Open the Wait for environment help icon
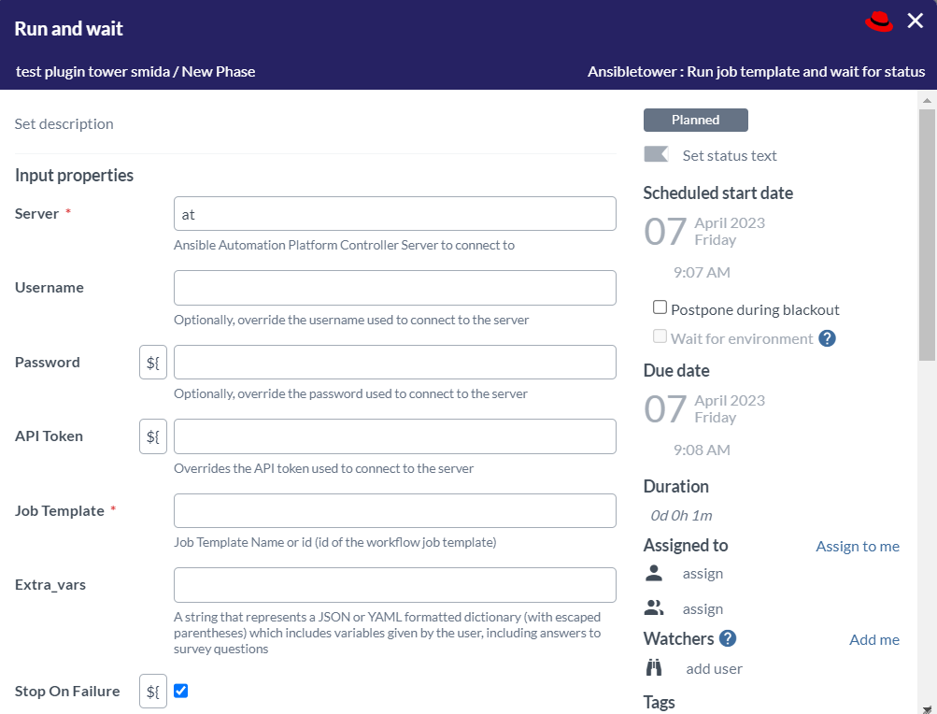 coord(827,338)
